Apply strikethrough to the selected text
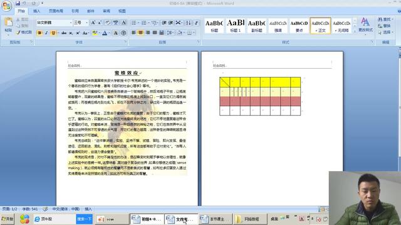This screenshot has width=401, height=225. (64, 33)
